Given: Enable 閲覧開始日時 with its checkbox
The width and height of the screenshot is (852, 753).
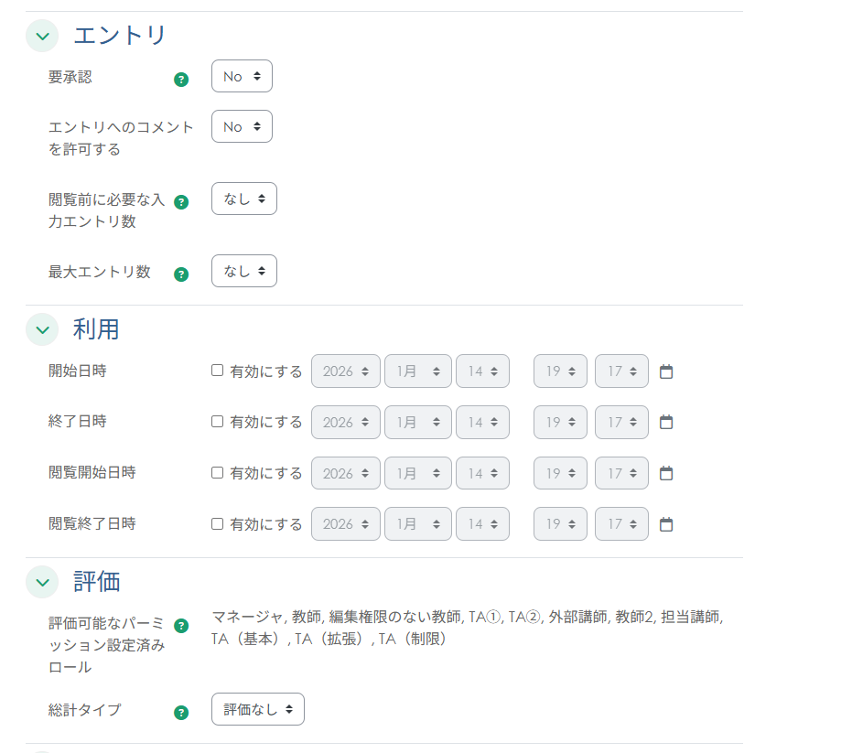Looking at the screenshot, I should pos(217,473).
